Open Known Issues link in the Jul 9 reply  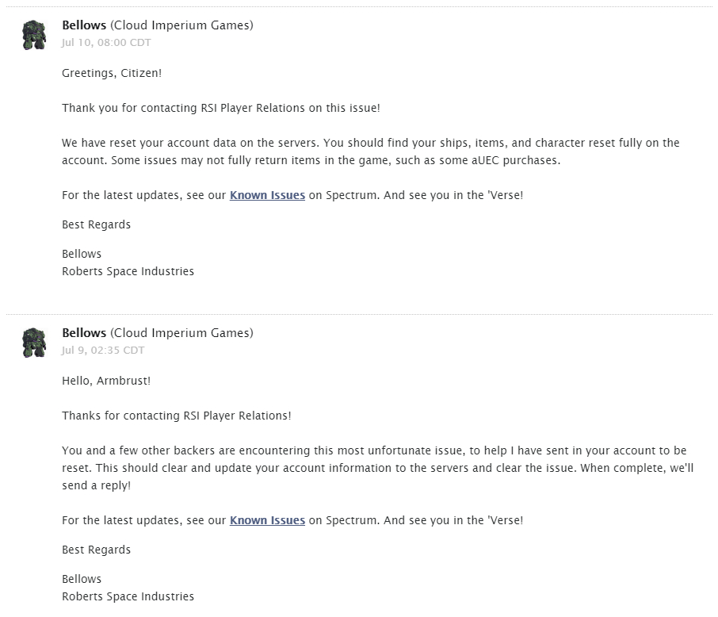pos(267,520)
